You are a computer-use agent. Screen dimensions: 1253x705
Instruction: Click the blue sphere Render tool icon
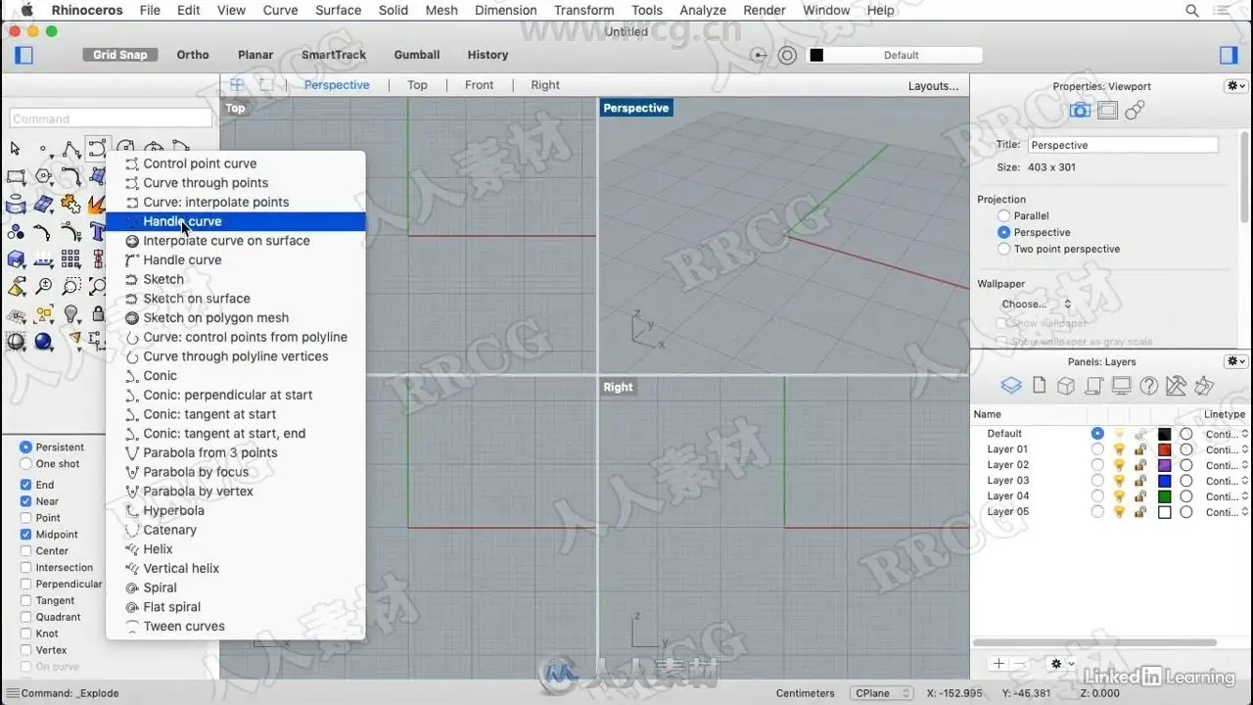[x=43, y=342]
